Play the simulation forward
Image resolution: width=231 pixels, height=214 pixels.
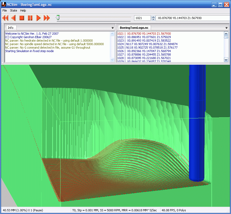(x=38, y=18)
